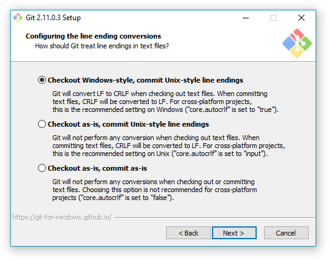The image size is (329, 260).
Task: Choose the 'Checkout as-is, commit as-is' label
Action: 97,168
